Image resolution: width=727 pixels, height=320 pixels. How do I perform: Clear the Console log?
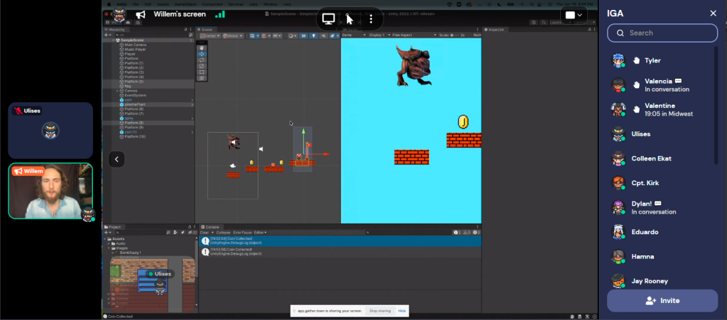coord(204,232)
